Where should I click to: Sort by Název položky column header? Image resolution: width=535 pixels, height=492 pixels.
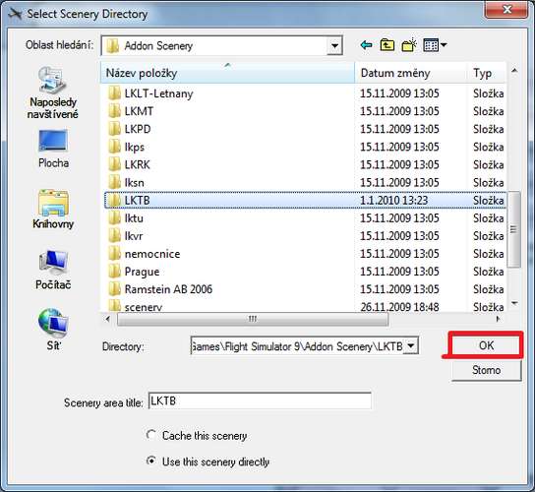227,73
